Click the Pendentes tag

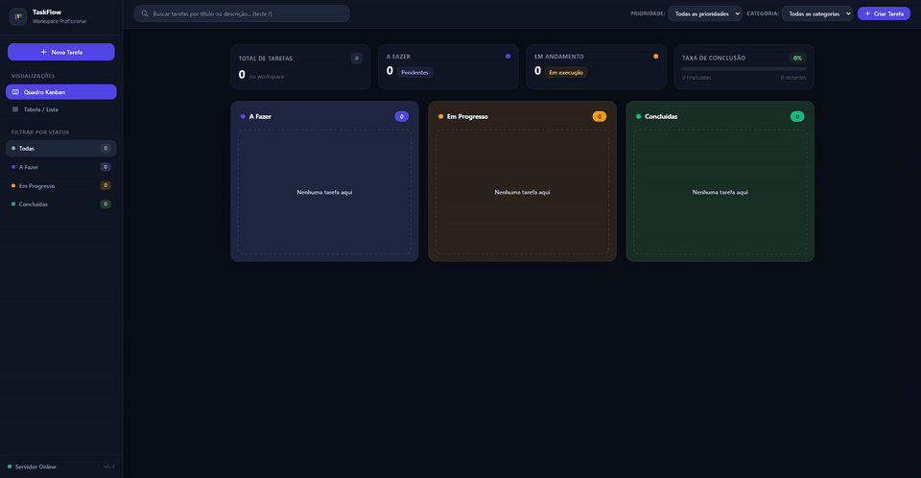pyautogui.click(x=414, y=72)
